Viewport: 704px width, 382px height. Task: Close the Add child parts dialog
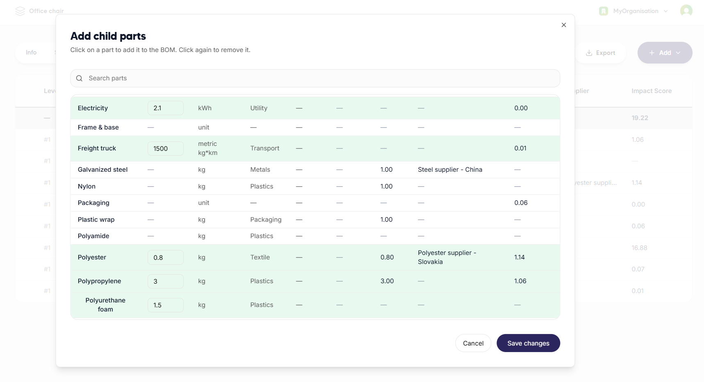(564, 25)
